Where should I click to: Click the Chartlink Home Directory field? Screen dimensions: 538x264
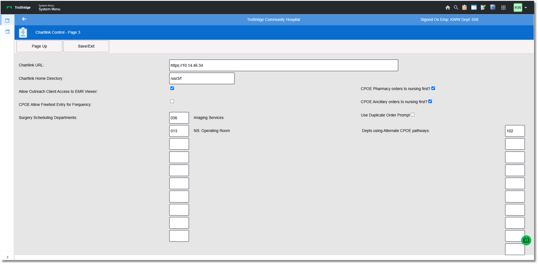(202, 79)
